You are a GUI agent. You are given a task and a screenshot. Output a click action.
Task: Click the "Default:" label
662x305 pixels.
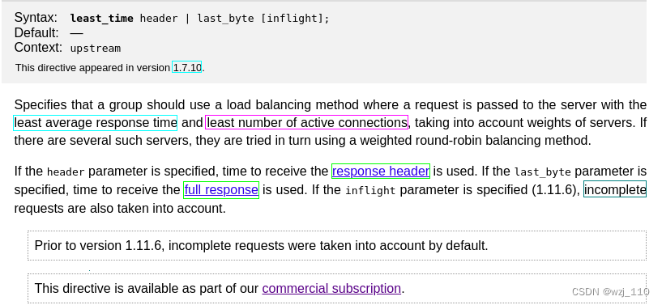tap(36, 33)
